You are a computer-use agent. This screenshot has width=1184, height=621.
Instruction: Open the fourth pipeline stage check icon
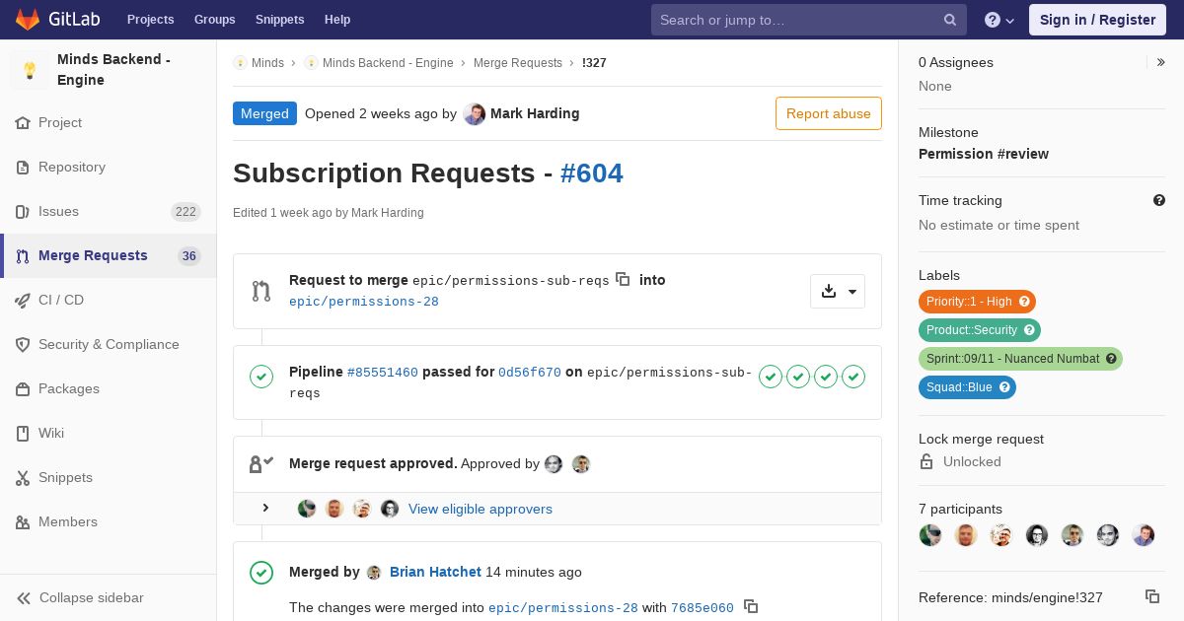(x=853, y=377)
